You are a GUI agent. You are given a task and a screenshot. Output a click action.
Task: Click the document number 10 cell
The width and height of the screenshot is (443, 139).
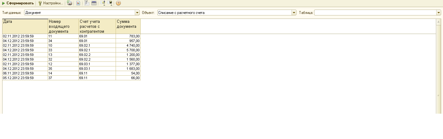pos(63,45)
